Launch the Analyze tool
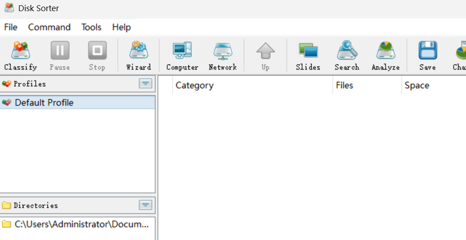 click(385, 56)
